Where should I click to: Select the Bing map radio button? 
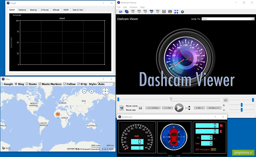[x=16, y=84]
